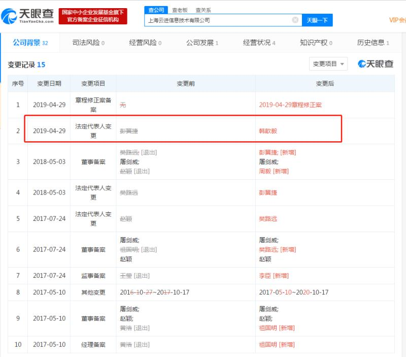The image size is (406, 357).
Task: Open the 2019-04-29章程修正案 link
Action: click(x=290, y=105)
